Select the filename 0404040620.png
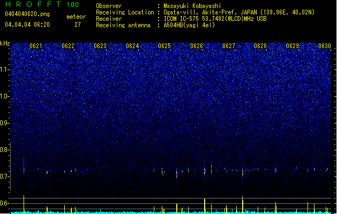The image size is (337, 214). tap(27, 14)
